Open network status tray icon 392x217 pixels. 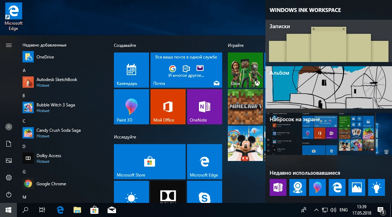click(325, 210)
